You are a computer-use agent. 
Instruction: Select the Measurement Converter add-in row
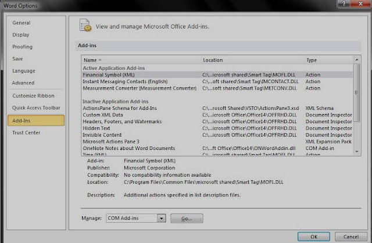tap(217, 88)
